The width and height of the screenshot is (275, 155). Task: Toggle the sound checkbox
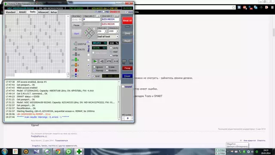coord(123,87)
